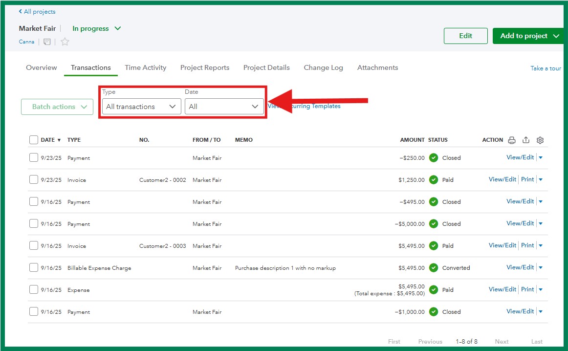
Task: Click the print icon above the table
Action: (x=512, y=140)
